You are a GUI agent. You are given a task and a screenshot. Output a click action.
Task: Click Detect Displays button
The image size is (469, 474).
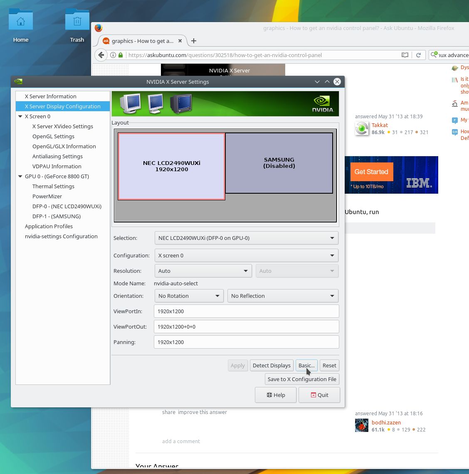(x=272, y=365)
